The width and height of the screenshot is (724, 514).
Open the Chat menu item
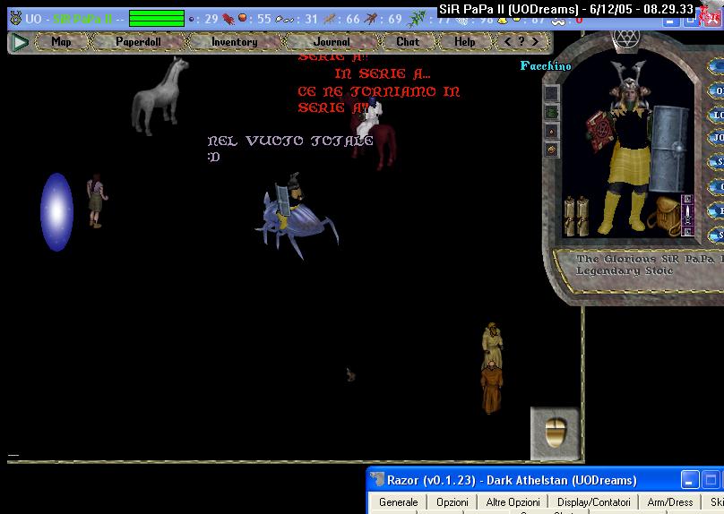click(408, 42)
